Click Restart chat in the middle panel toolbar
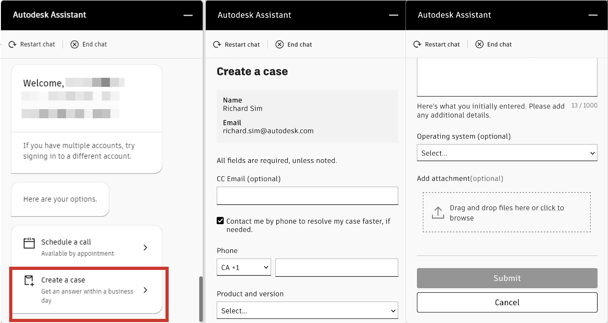Viewport: 608px width, 323px height. [237, 44]
